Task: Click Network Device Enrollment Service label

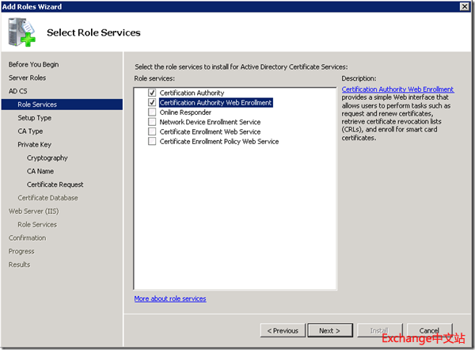Action: pyautogui.click(x=210, y=122)
